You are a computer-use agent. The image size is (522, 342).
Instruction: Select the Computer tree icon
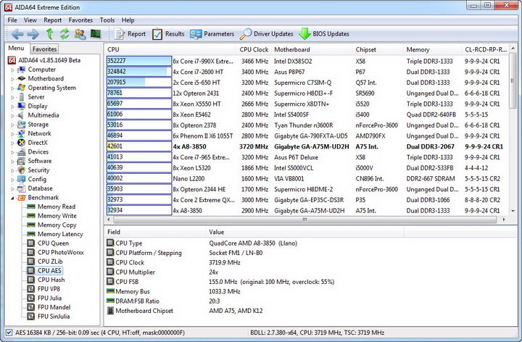pos(22,70)
